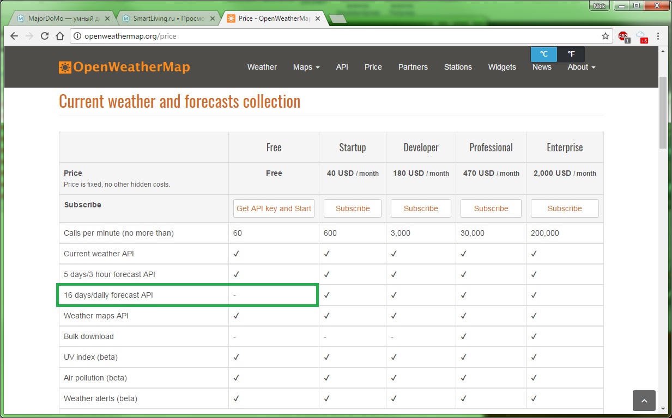Open Chrome three-dot menu
The height and width of the screenshot is (418, 672).
[658, 36]
